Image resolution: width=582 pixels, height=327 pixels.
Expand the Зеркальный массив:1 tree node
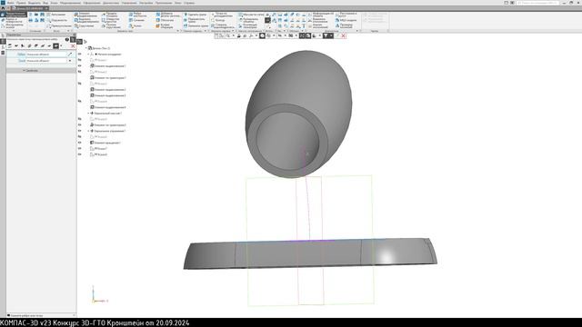coord(89,113)
